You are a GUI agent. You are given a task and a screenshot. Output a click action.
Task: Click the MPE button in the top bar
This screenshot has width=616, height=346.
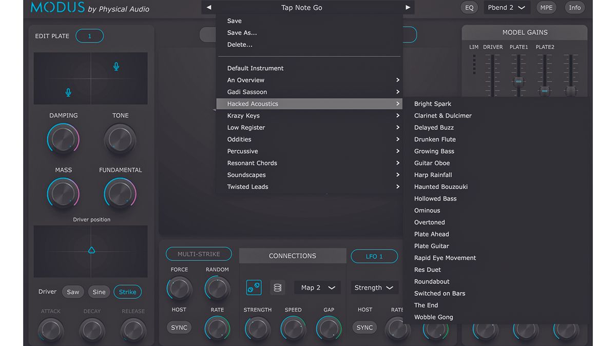pos(546,7)
